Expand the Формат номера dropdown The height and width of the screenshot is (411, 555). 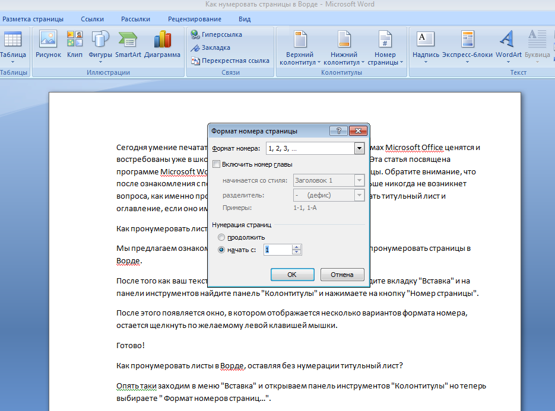(359, 148)
